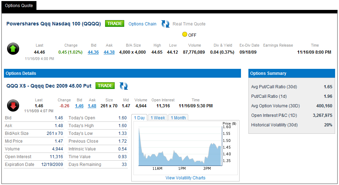Click the red down arrow option indicator

pos(13,105)
